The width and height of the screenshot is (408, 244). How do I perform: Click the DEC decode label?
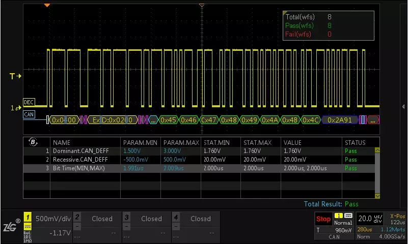(x=29, y=102)
